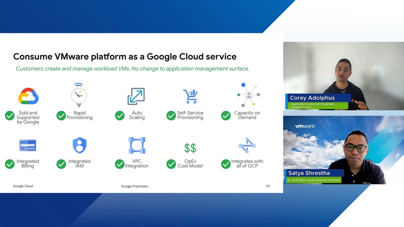Click the slide title about VMware platform
Viewport: 404px width, 227px height.
coord(125,57)
